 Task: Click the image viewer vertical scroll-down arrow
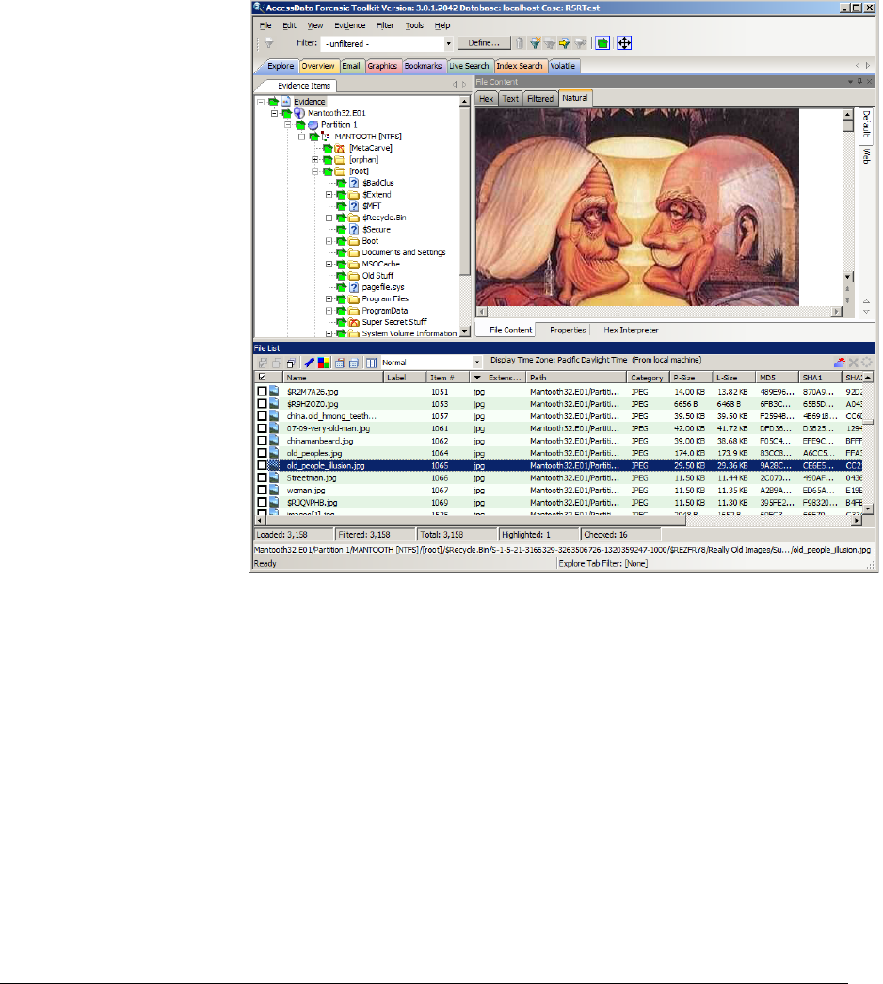[x=847, y=277]
